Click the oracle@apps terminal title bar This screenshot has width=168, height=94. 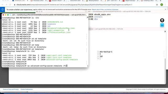coord(119,11)
